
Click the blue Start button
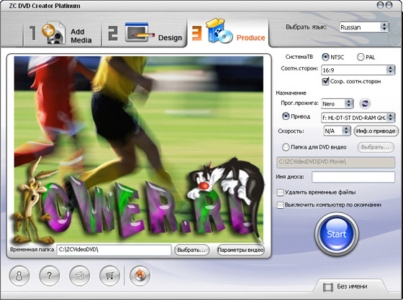337,234
